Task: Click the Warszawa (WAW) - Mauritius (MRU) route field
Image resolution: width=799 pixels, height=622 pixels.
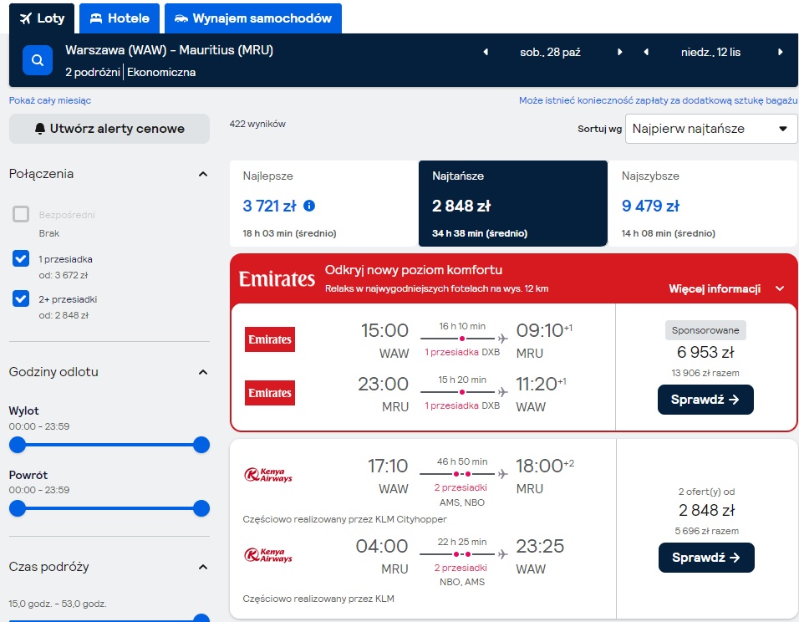Action: click(169, 50)
